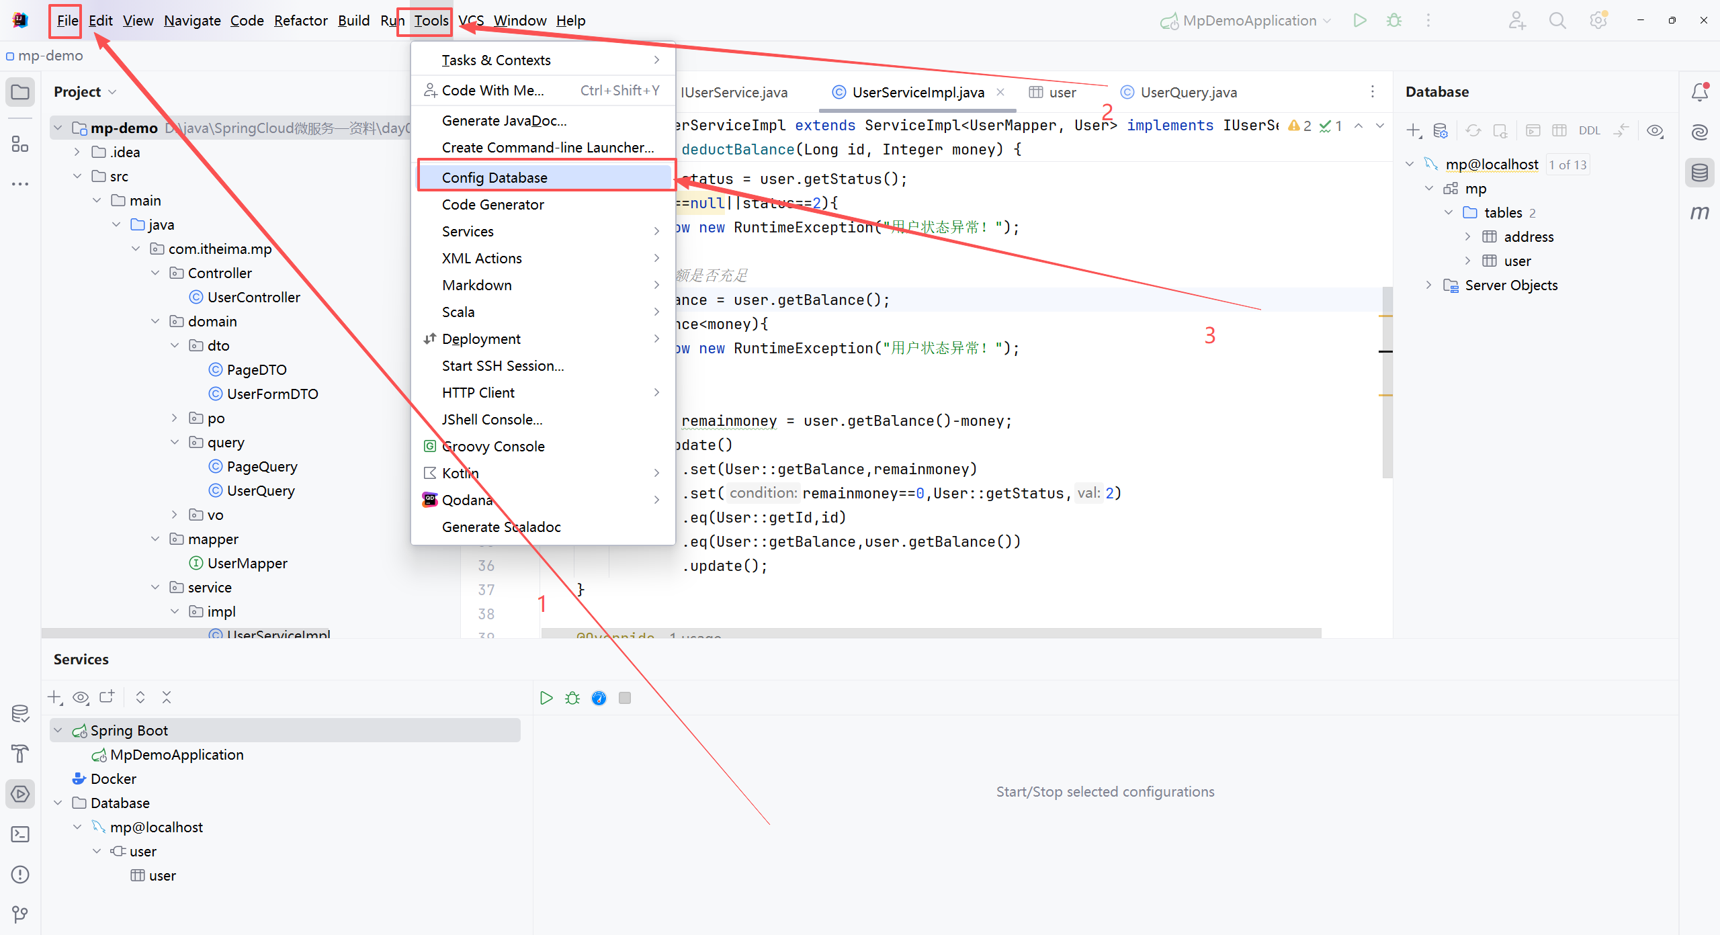The height and width of the screenshot is (935, 1720).
Task: Open Database tool window from right sidebar
Action: [x=1699, y=173]
